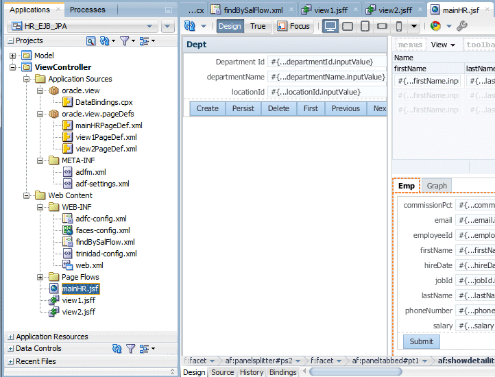Image resolution: width=495 pixels, height=377 pixels.
Task: Click adfm.xml file icon
Action: point(67,172)
